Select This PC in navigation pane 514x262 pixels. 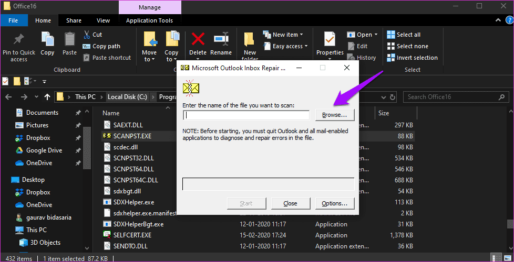36,230
